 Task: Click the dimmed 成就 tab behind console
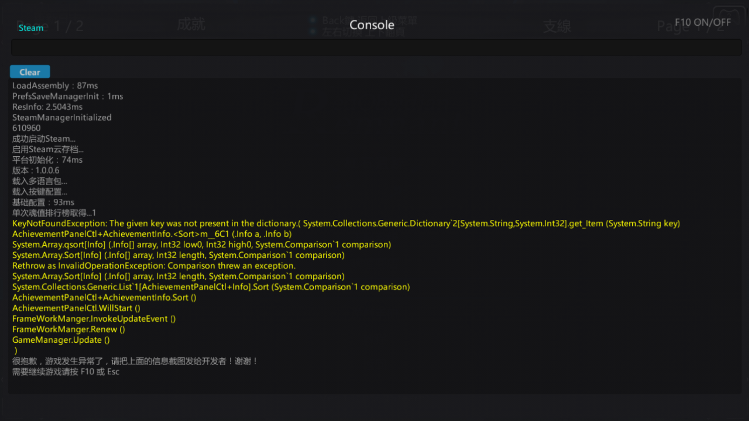pos(191,25)
